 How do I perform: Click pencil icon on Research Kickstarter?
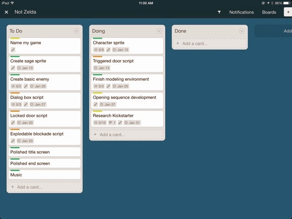pos(120,123)
